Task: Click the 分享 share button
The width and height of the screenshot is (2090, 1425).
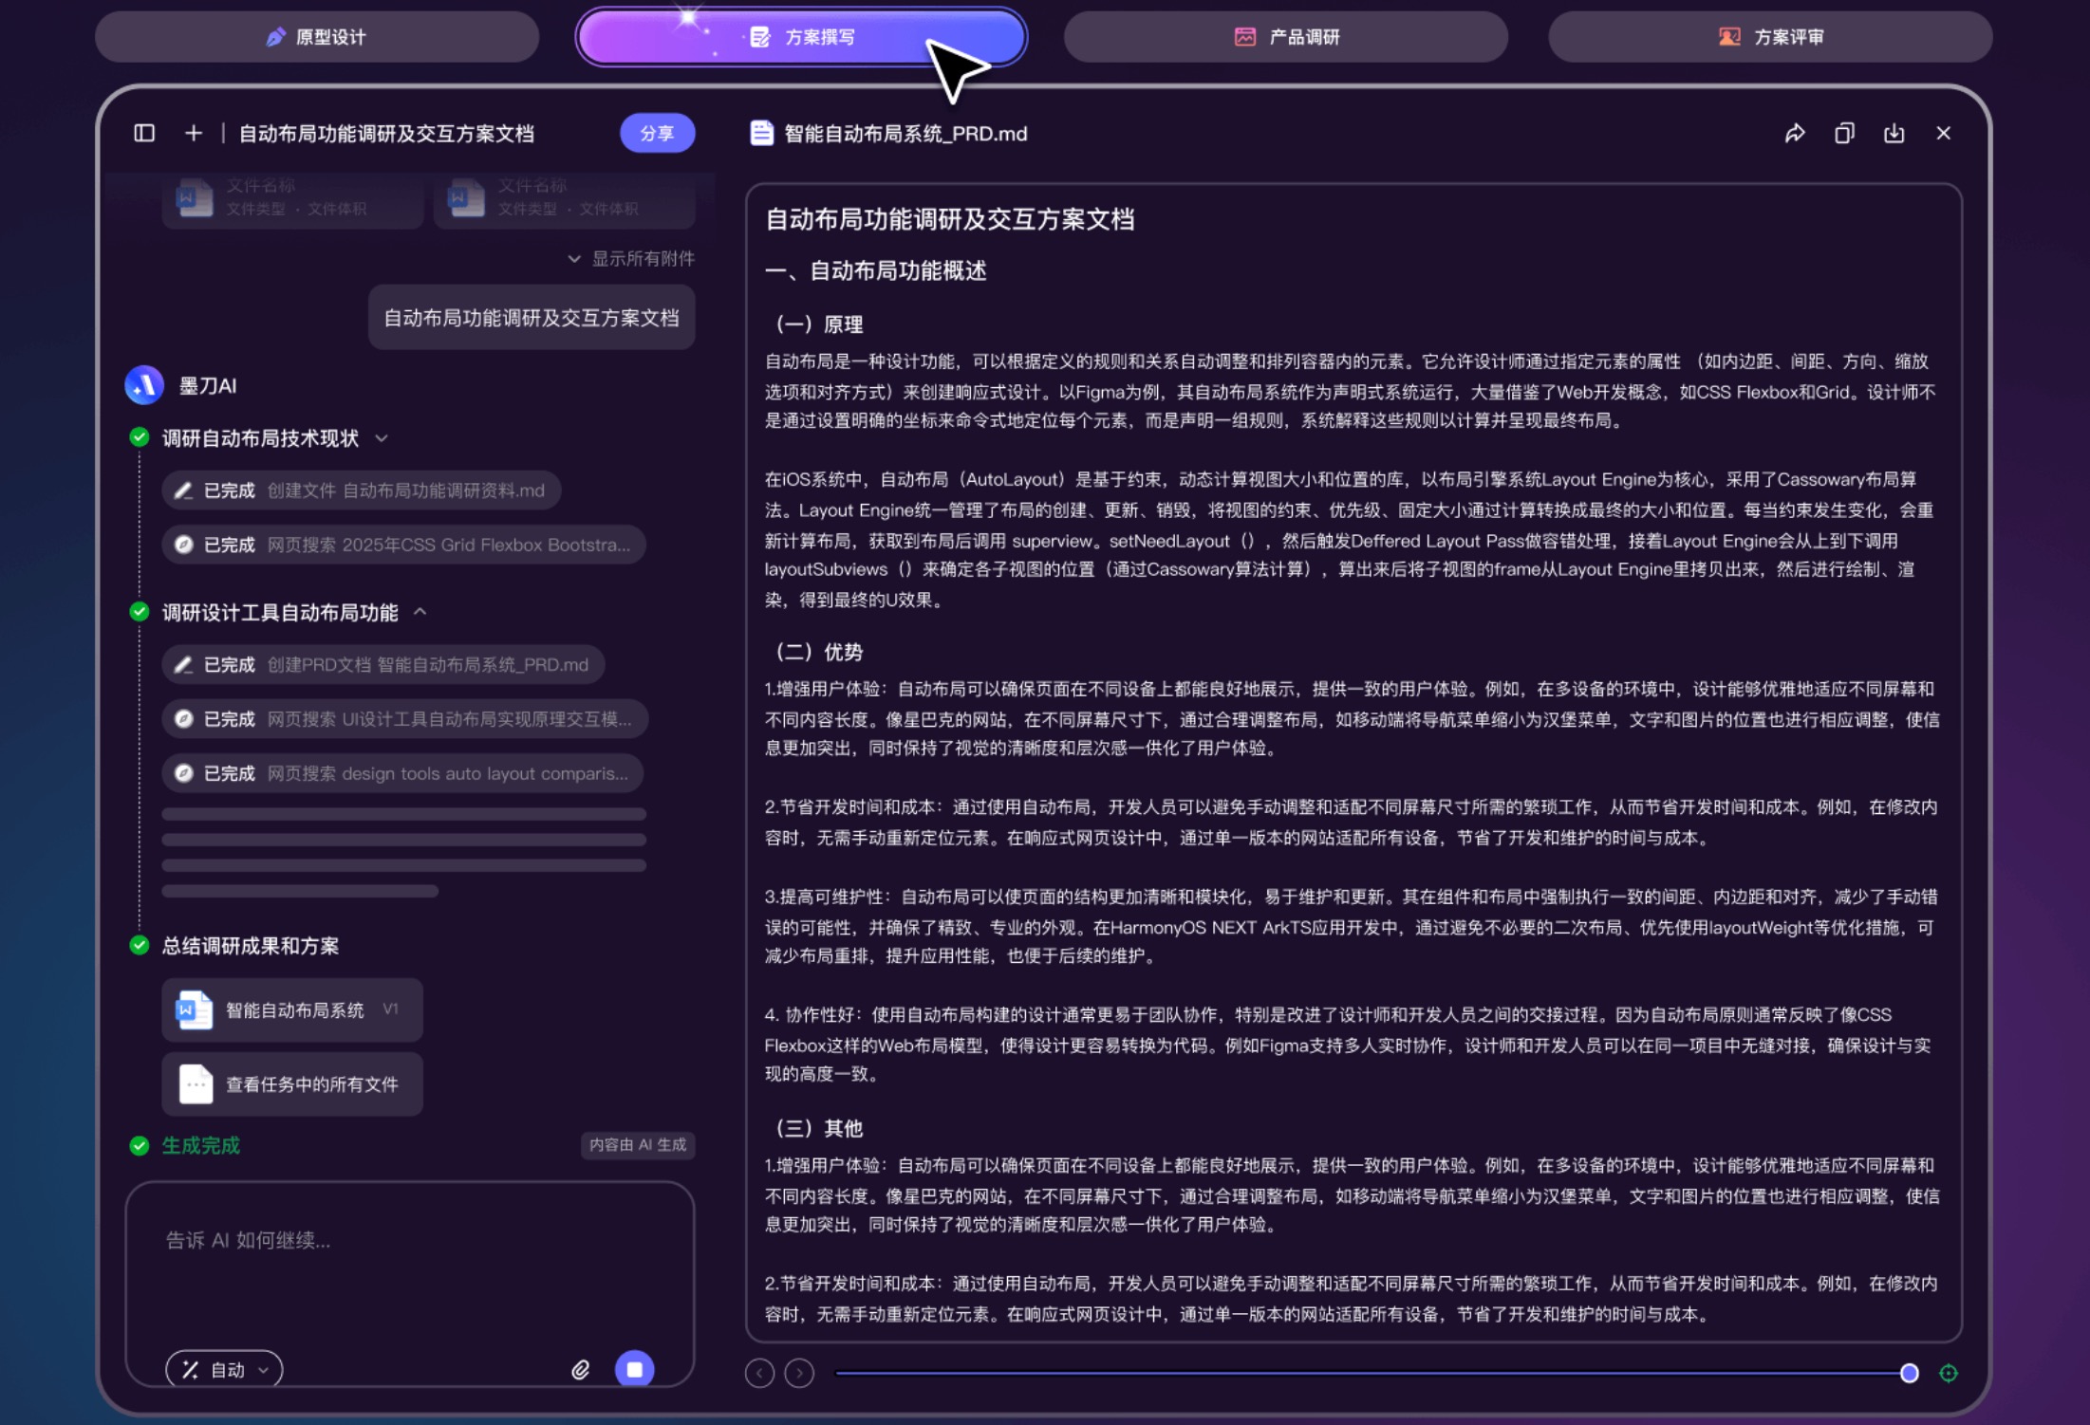Action: [657, 133]
